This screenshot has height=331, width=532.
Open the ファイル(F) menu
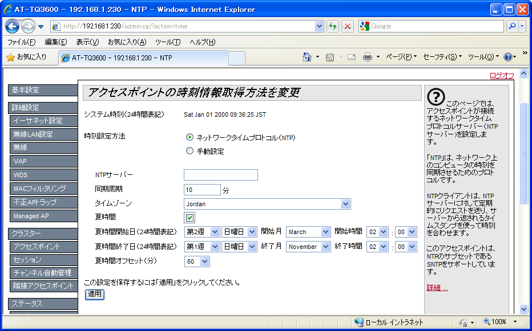[21, 42]
